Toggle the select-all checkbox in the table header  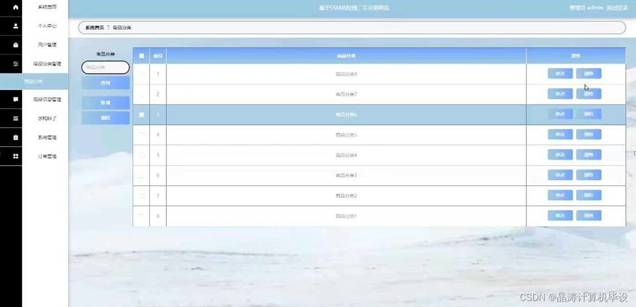point(141,56)
